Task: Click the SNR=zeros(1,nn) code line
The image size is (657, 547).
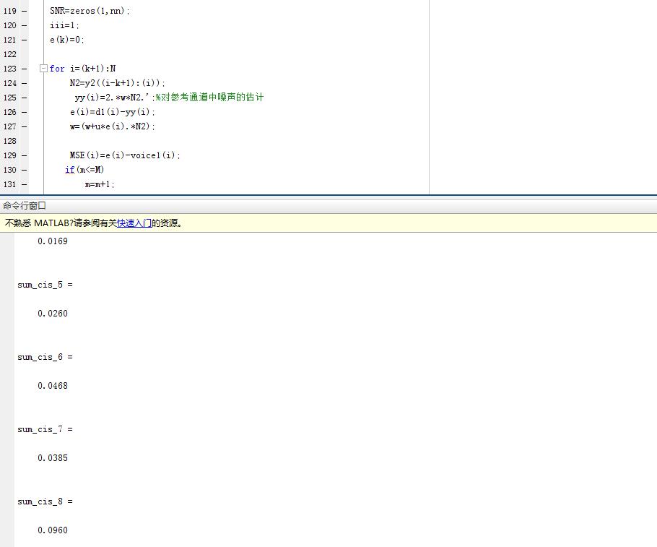Action: [90, 11]
